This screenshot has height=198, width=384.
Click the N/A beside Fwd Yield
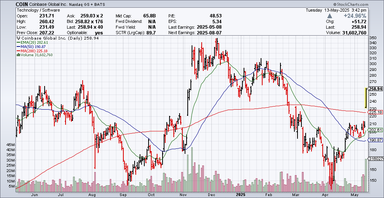coord(152,27)
